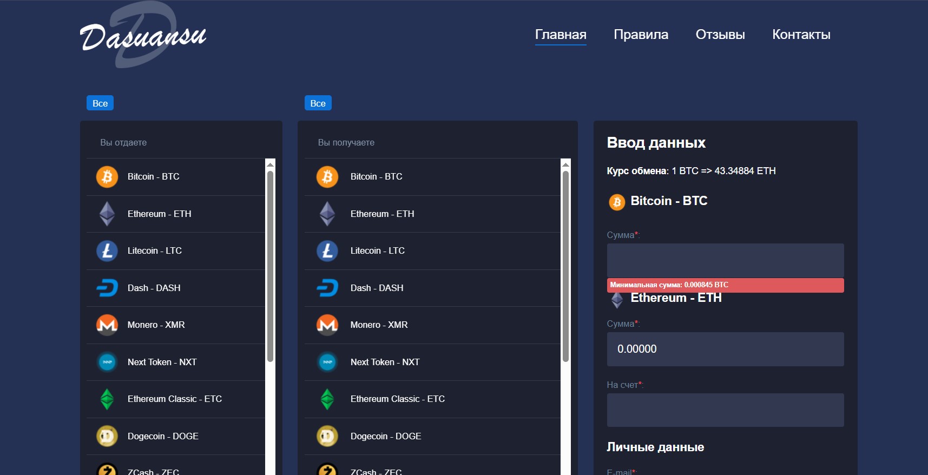This screenshot has width=928, height=475.
Task: Click scrollbar thumb of 'Вы отдаете' list
Action: click(x=271, y=266)
